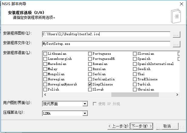Browse for installer output file
This screenshot has width=187, height=133.
click(176, 44)
